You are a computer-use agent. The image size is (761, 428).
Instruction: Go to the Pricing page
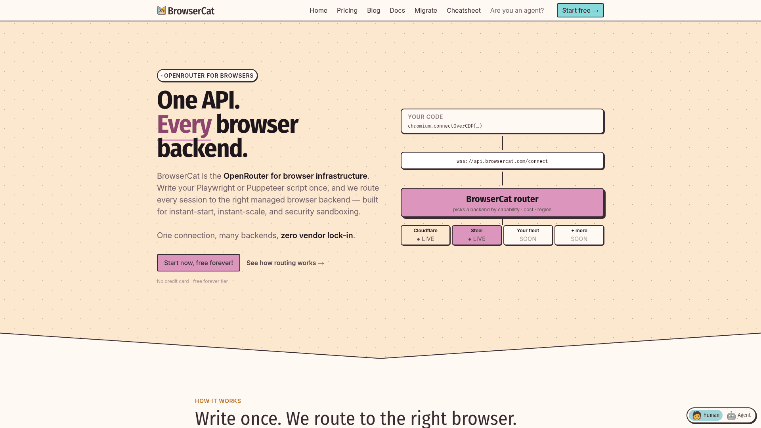pos(347,10)
